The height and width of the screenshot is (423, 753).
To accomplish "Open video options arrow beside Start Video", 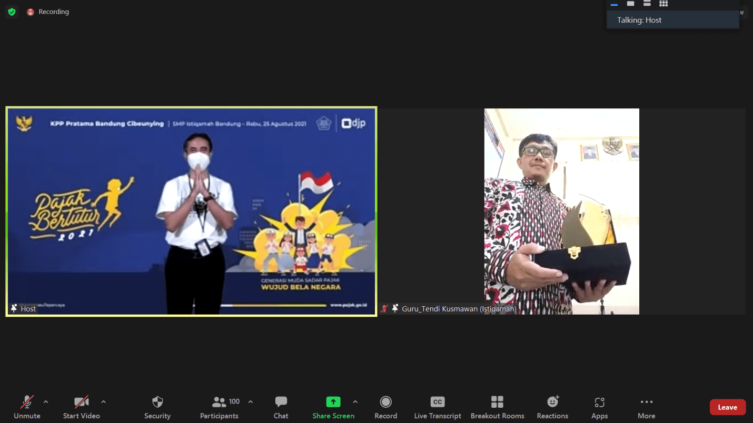I will click(x=103, y=402).
